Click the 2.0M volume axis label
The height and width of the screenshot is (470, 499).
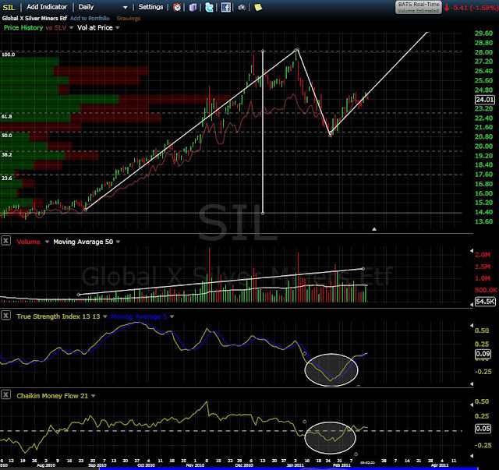point(483,255)
